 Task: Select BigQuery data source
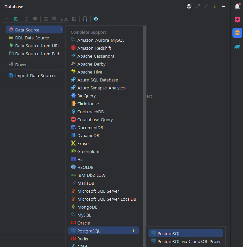pos(103,96)
